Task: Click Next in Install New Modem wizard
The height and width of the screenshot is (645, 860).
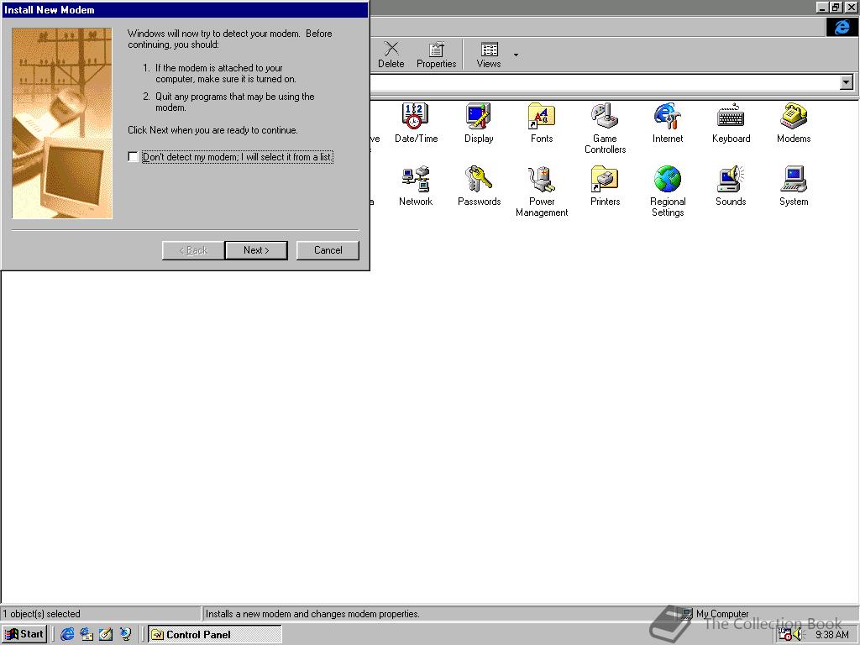Action: click(256, 250)
